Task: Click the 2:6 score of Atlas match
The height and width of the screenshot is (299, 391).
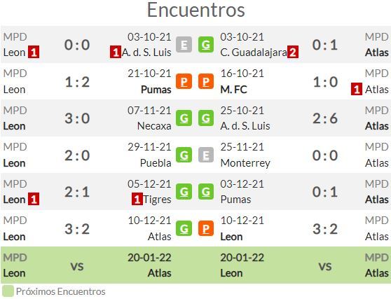Action: tap(325, 118)
